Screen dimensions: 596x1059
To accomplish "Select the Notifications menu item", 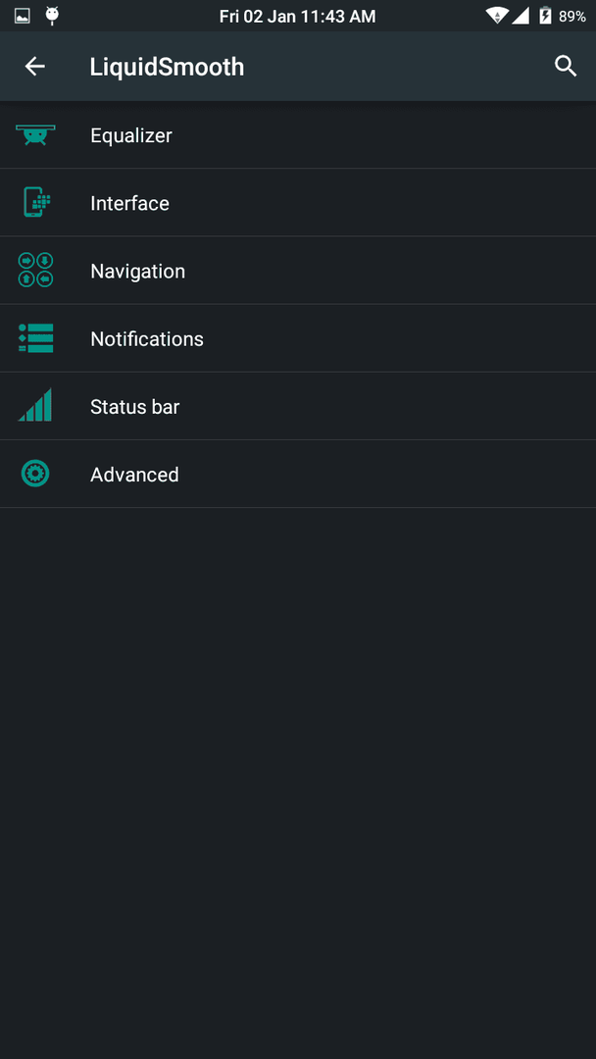I will (298, 338).
